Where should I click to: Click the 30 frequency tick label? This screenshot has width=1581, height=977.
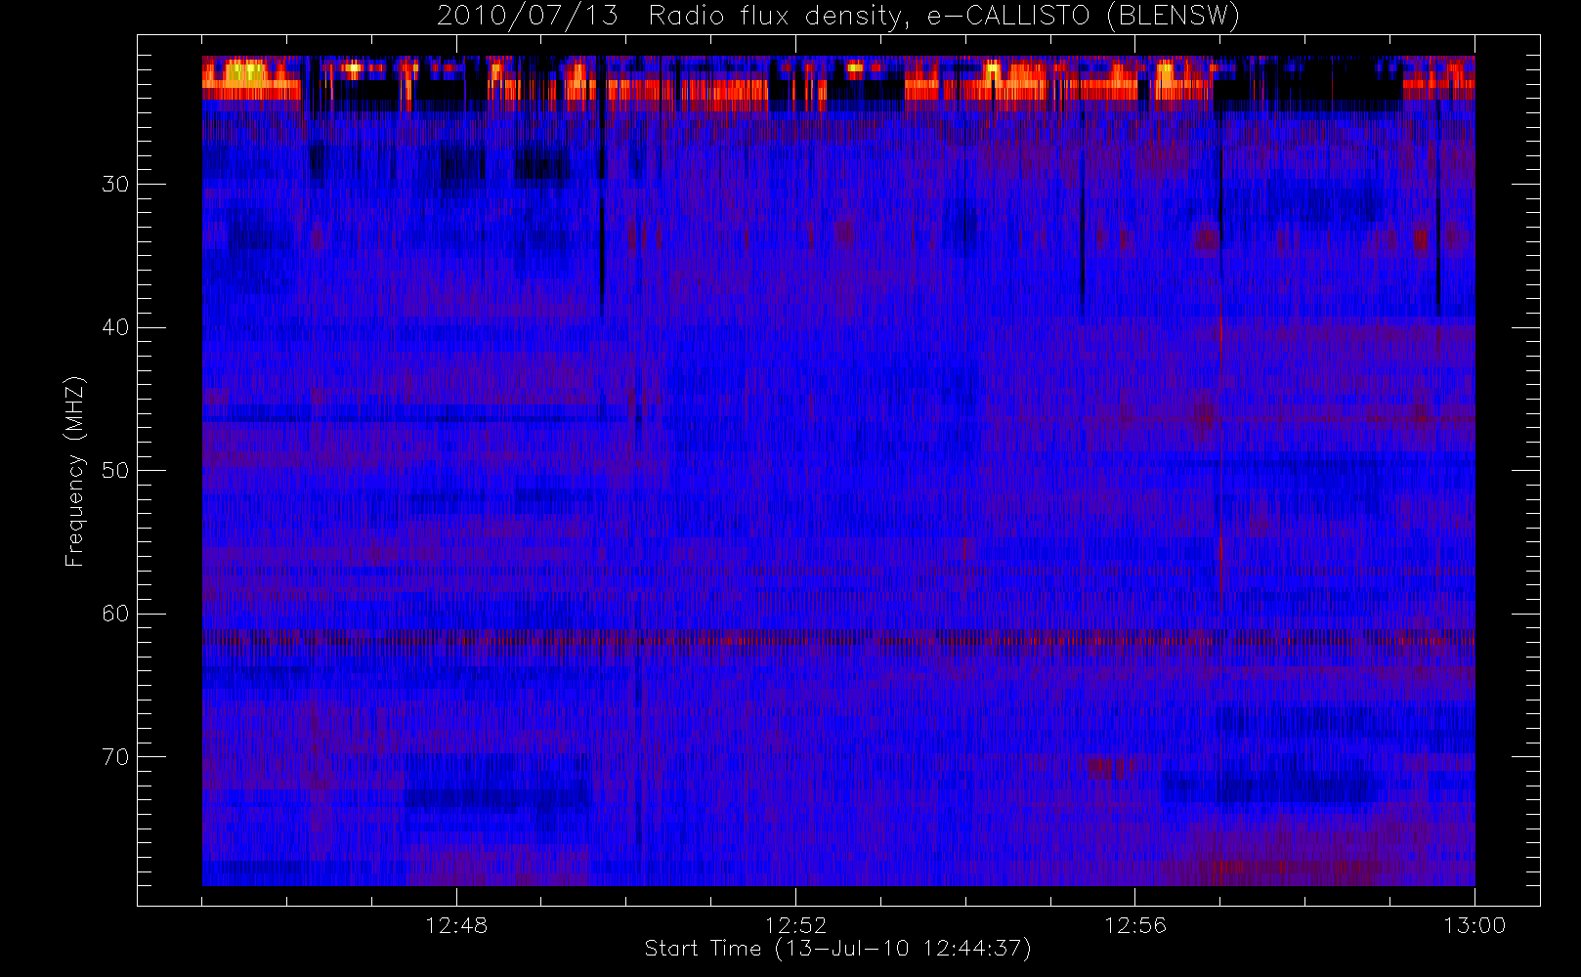coord(115,185)
